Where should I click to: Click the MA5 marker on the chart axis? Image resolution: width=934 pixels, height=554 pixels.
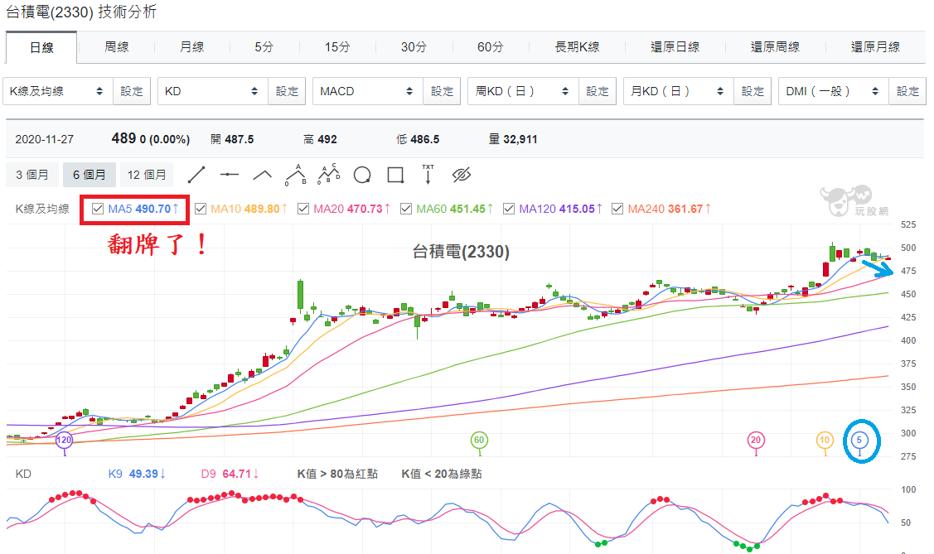pos(859,441)
